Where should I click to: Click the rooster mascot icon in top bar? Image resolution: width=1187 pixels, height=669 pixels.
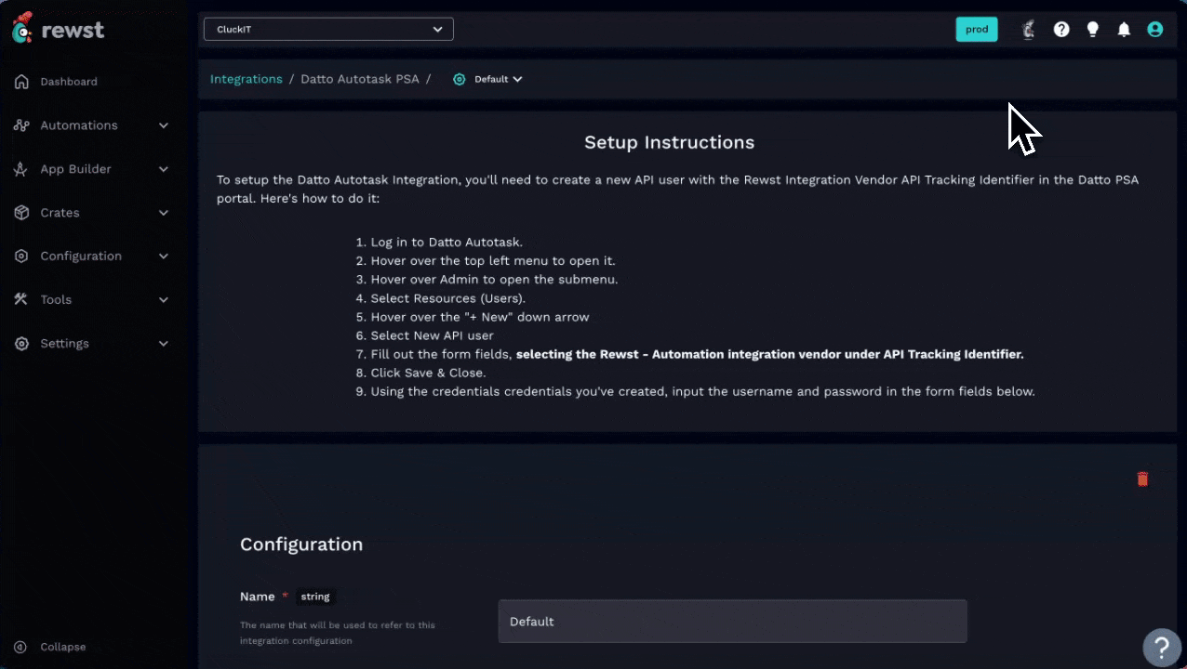(1029, 30)
